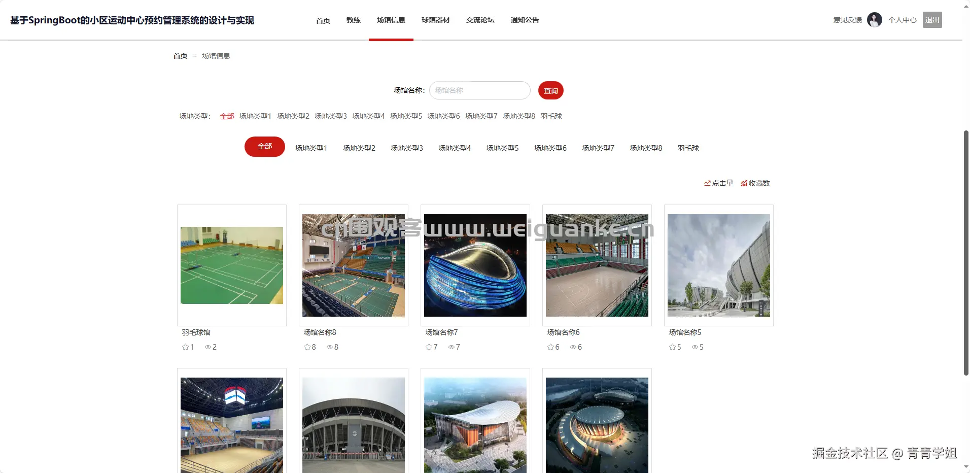Click the 首页 breadcrumb link
Viewport: 970px width, 473px height.
click(x=181, y=56)
